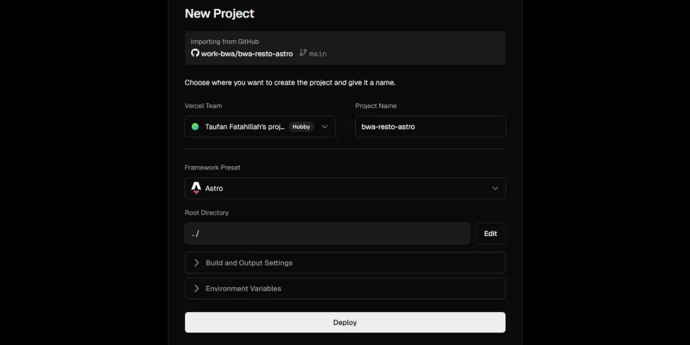Click the dropdown arrow in the Vercel Team selector

coord(324,126)
